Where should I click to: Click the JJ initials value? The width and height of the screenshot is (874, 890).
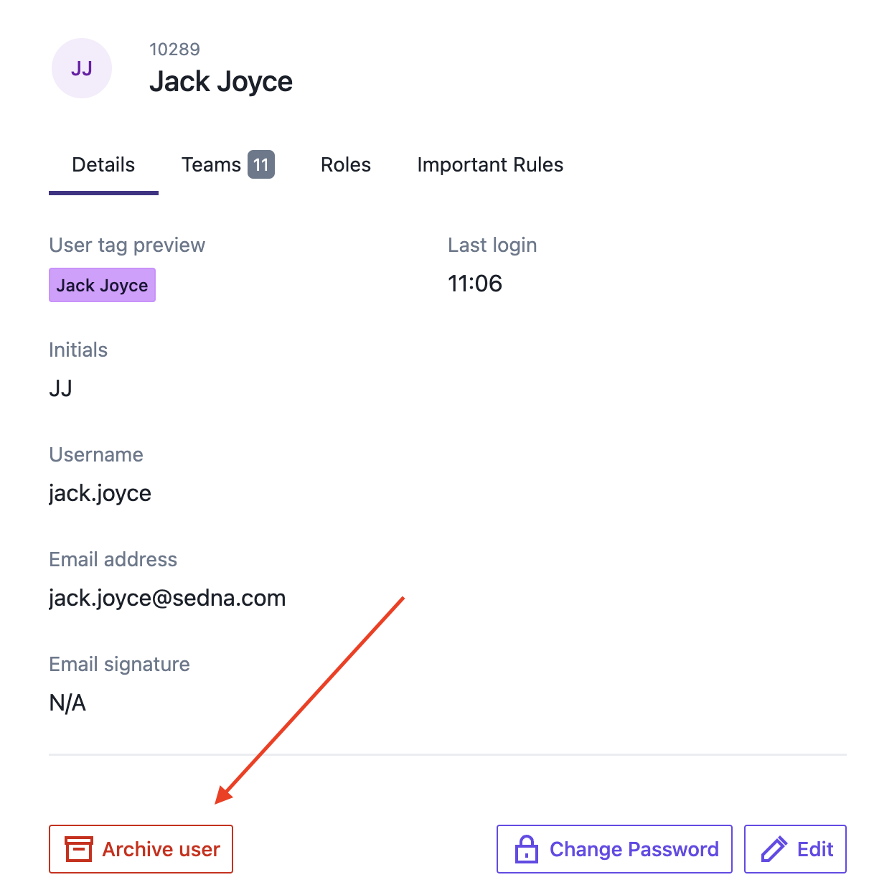pos(60,388)
